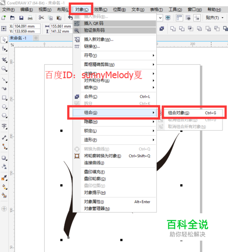The height and width of the screenshot is (252, 228).
Task: Click 叠印填充(F) entry
Action: coord(115,172)
